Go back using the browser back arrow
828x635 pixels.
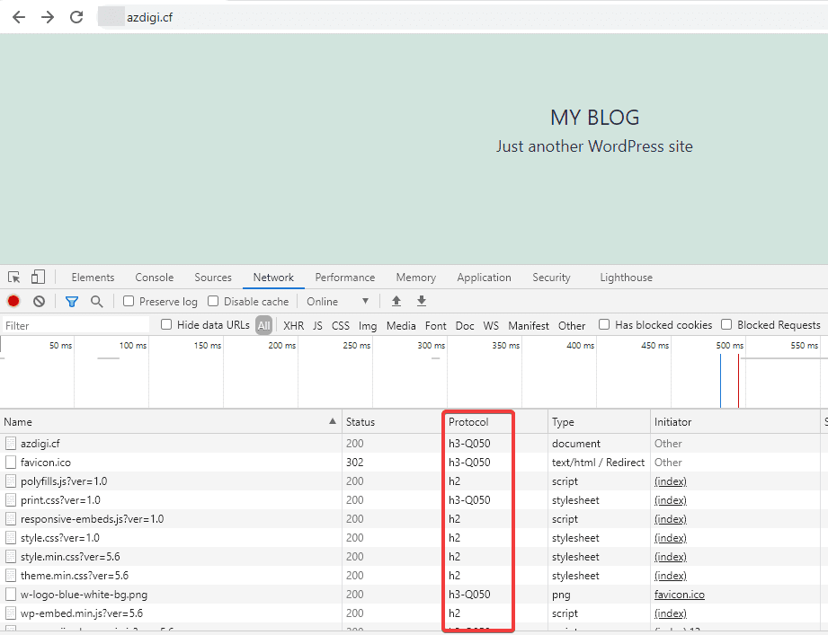coord(18,16)
